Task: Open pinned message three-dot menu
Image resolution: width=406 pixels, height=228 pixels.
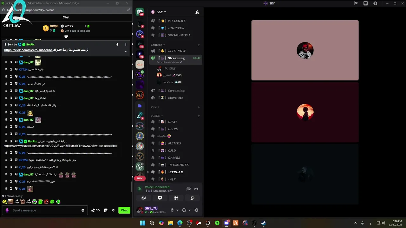Action: (126, 45)
